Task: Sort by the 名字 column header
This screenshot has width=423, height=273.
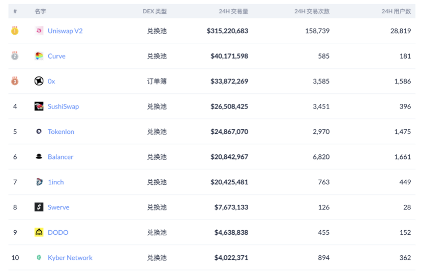Action: click(40, 11)
